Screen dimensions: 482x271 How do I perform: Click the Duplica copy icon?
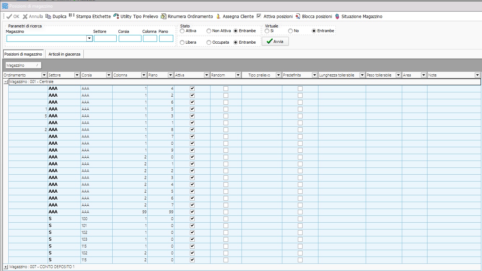click(x=48, y=17)
